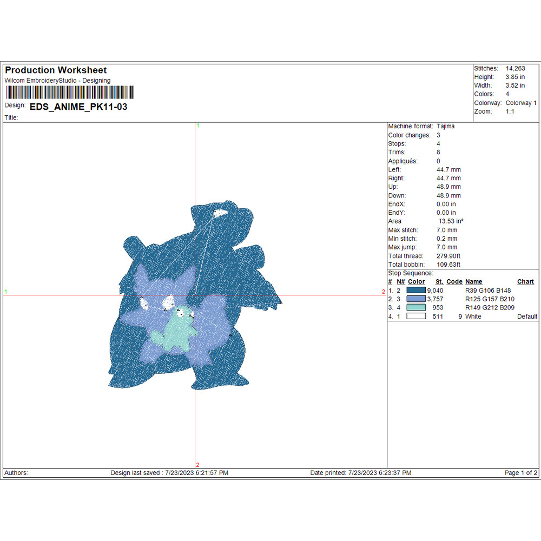Click the Chart column header
Image resolution: width=541 pixels, height=541 pixels.
coord(525,282)
